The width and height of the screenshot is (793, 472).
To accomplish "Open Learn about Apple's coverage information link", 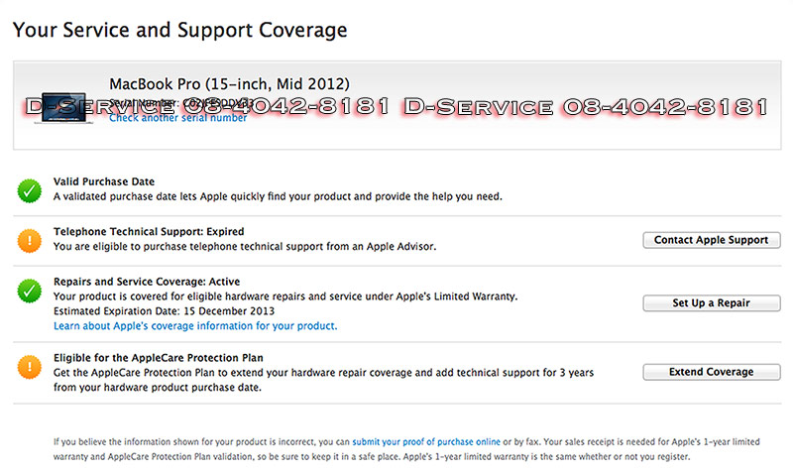I will pyautogui.click(x=195, y=325).
